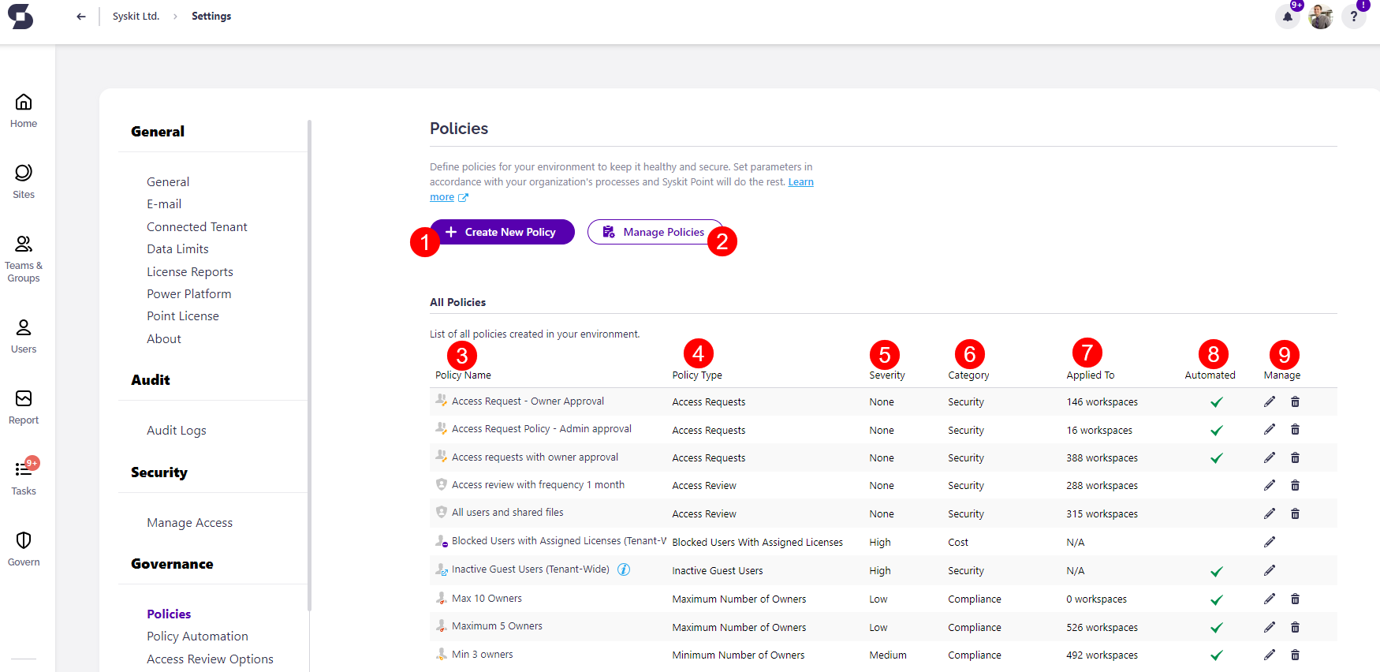Screen dimensions: 1380x672
Task: Edit the Access requests with owner approval policy
Action: coord(1270,457)
